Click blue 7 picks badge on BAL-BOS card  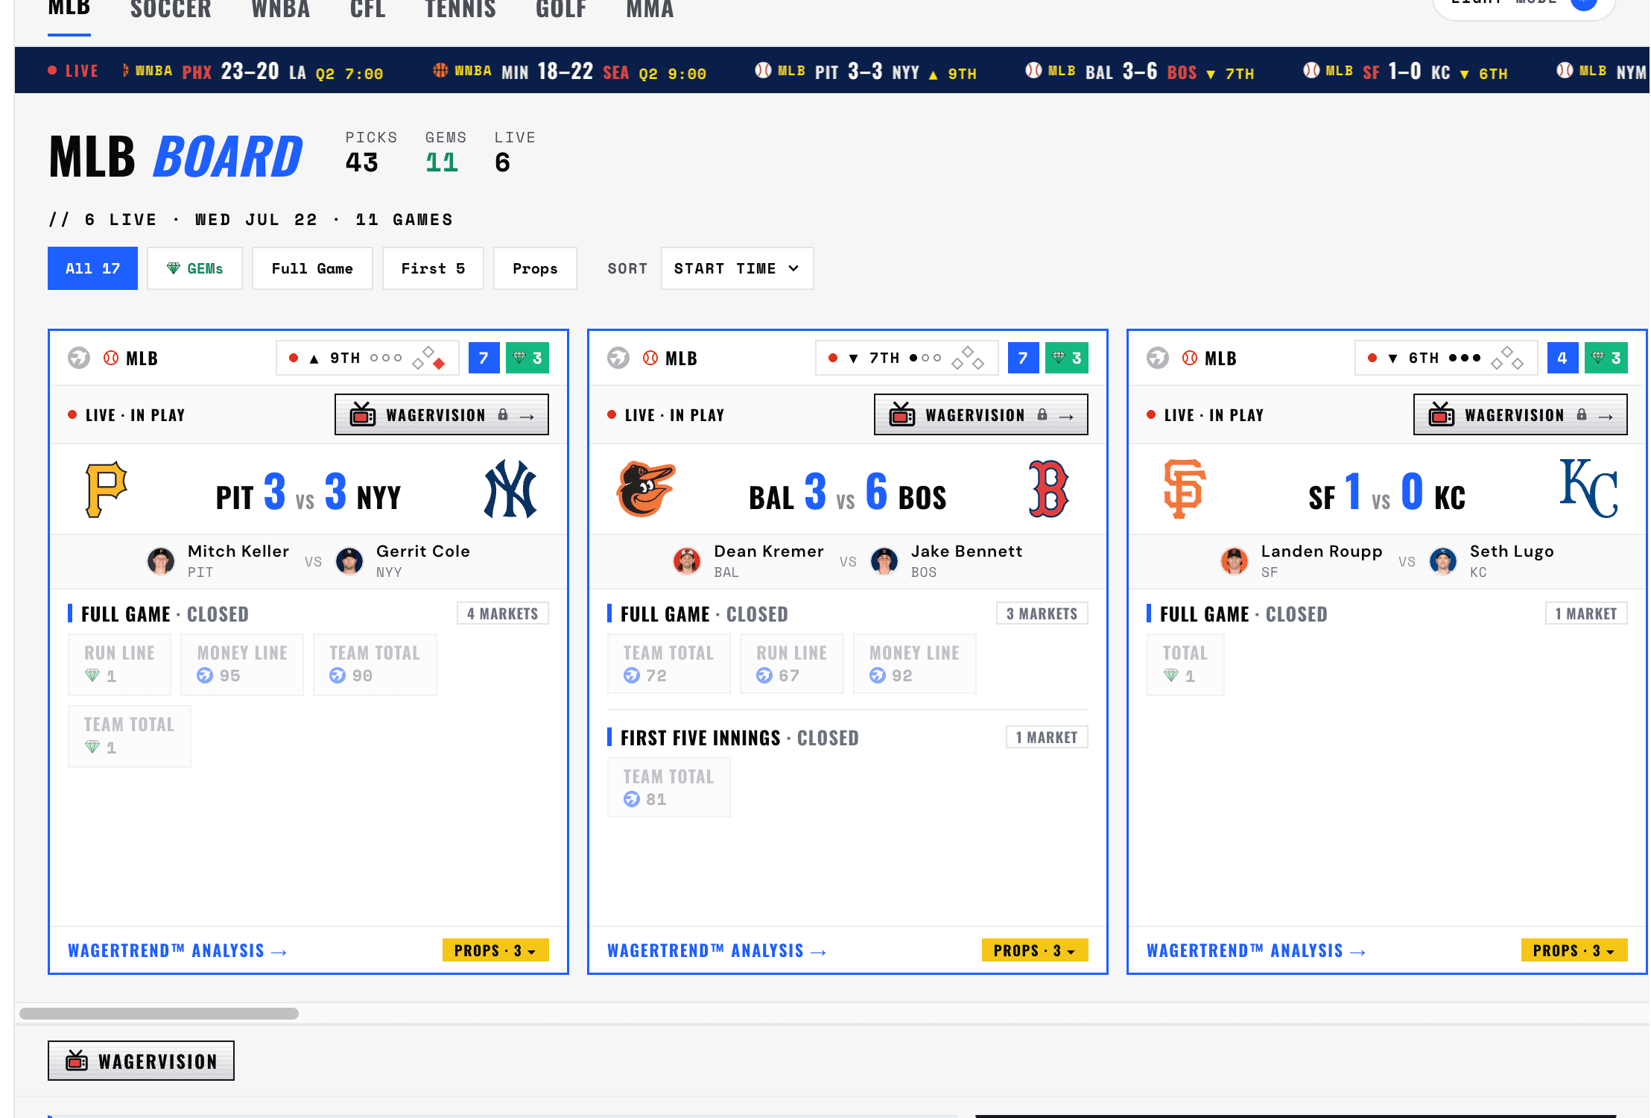tap(1024, 358)
